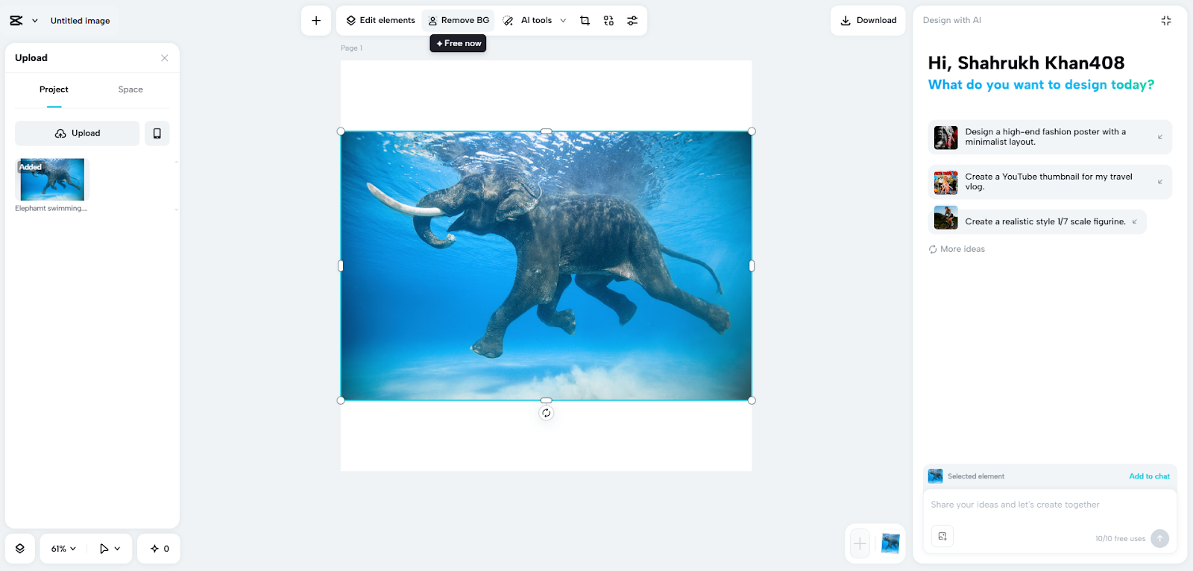Click the Download button

tap(868, 21)
